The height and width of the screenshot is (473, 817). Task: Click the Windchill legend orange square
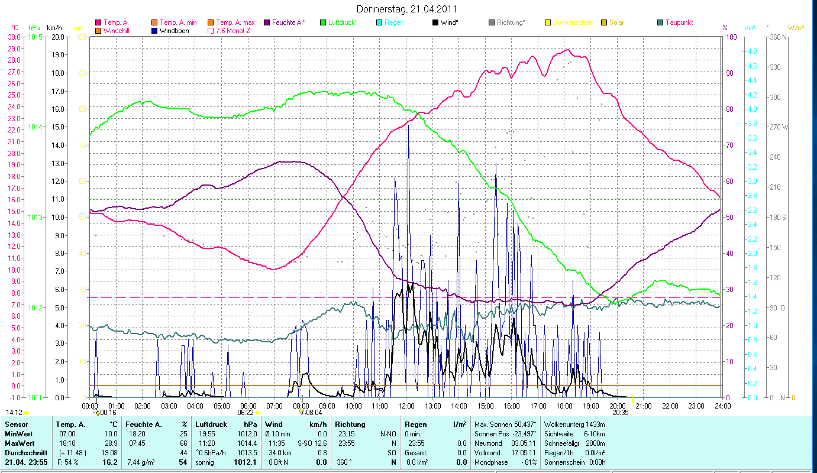point(98,30)
